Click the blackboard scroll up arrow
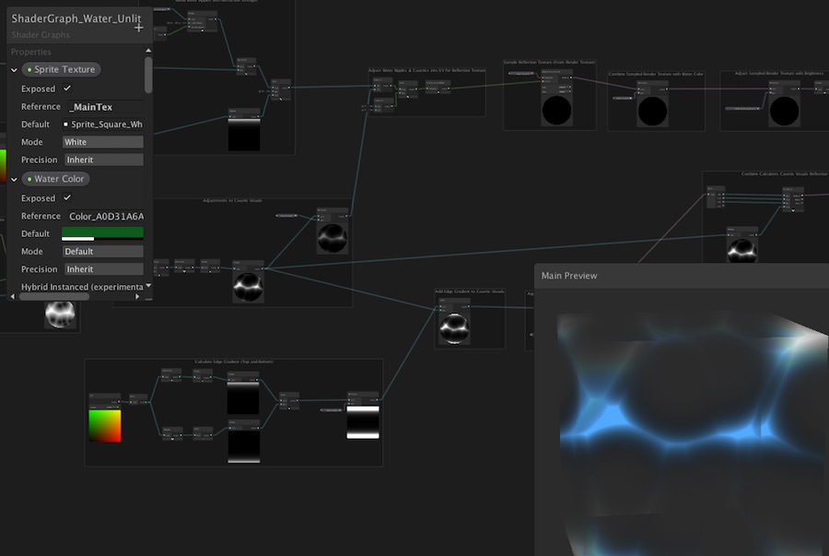Image resolution: width=829 pixels, height=556 pixels. tap(148, 51)
